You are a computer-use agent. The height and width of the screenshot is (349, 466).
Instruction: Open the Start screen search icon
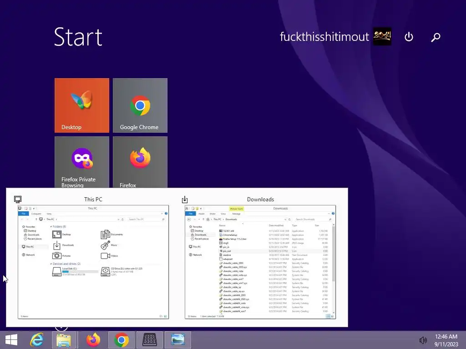(436, 37)
